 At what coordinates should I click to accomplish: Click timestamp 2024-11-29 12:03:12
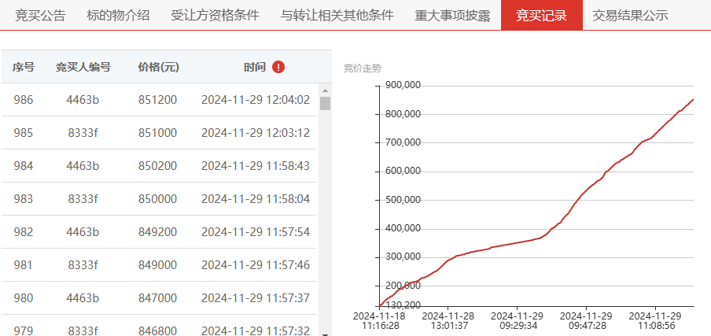click(x=256, y=133)
